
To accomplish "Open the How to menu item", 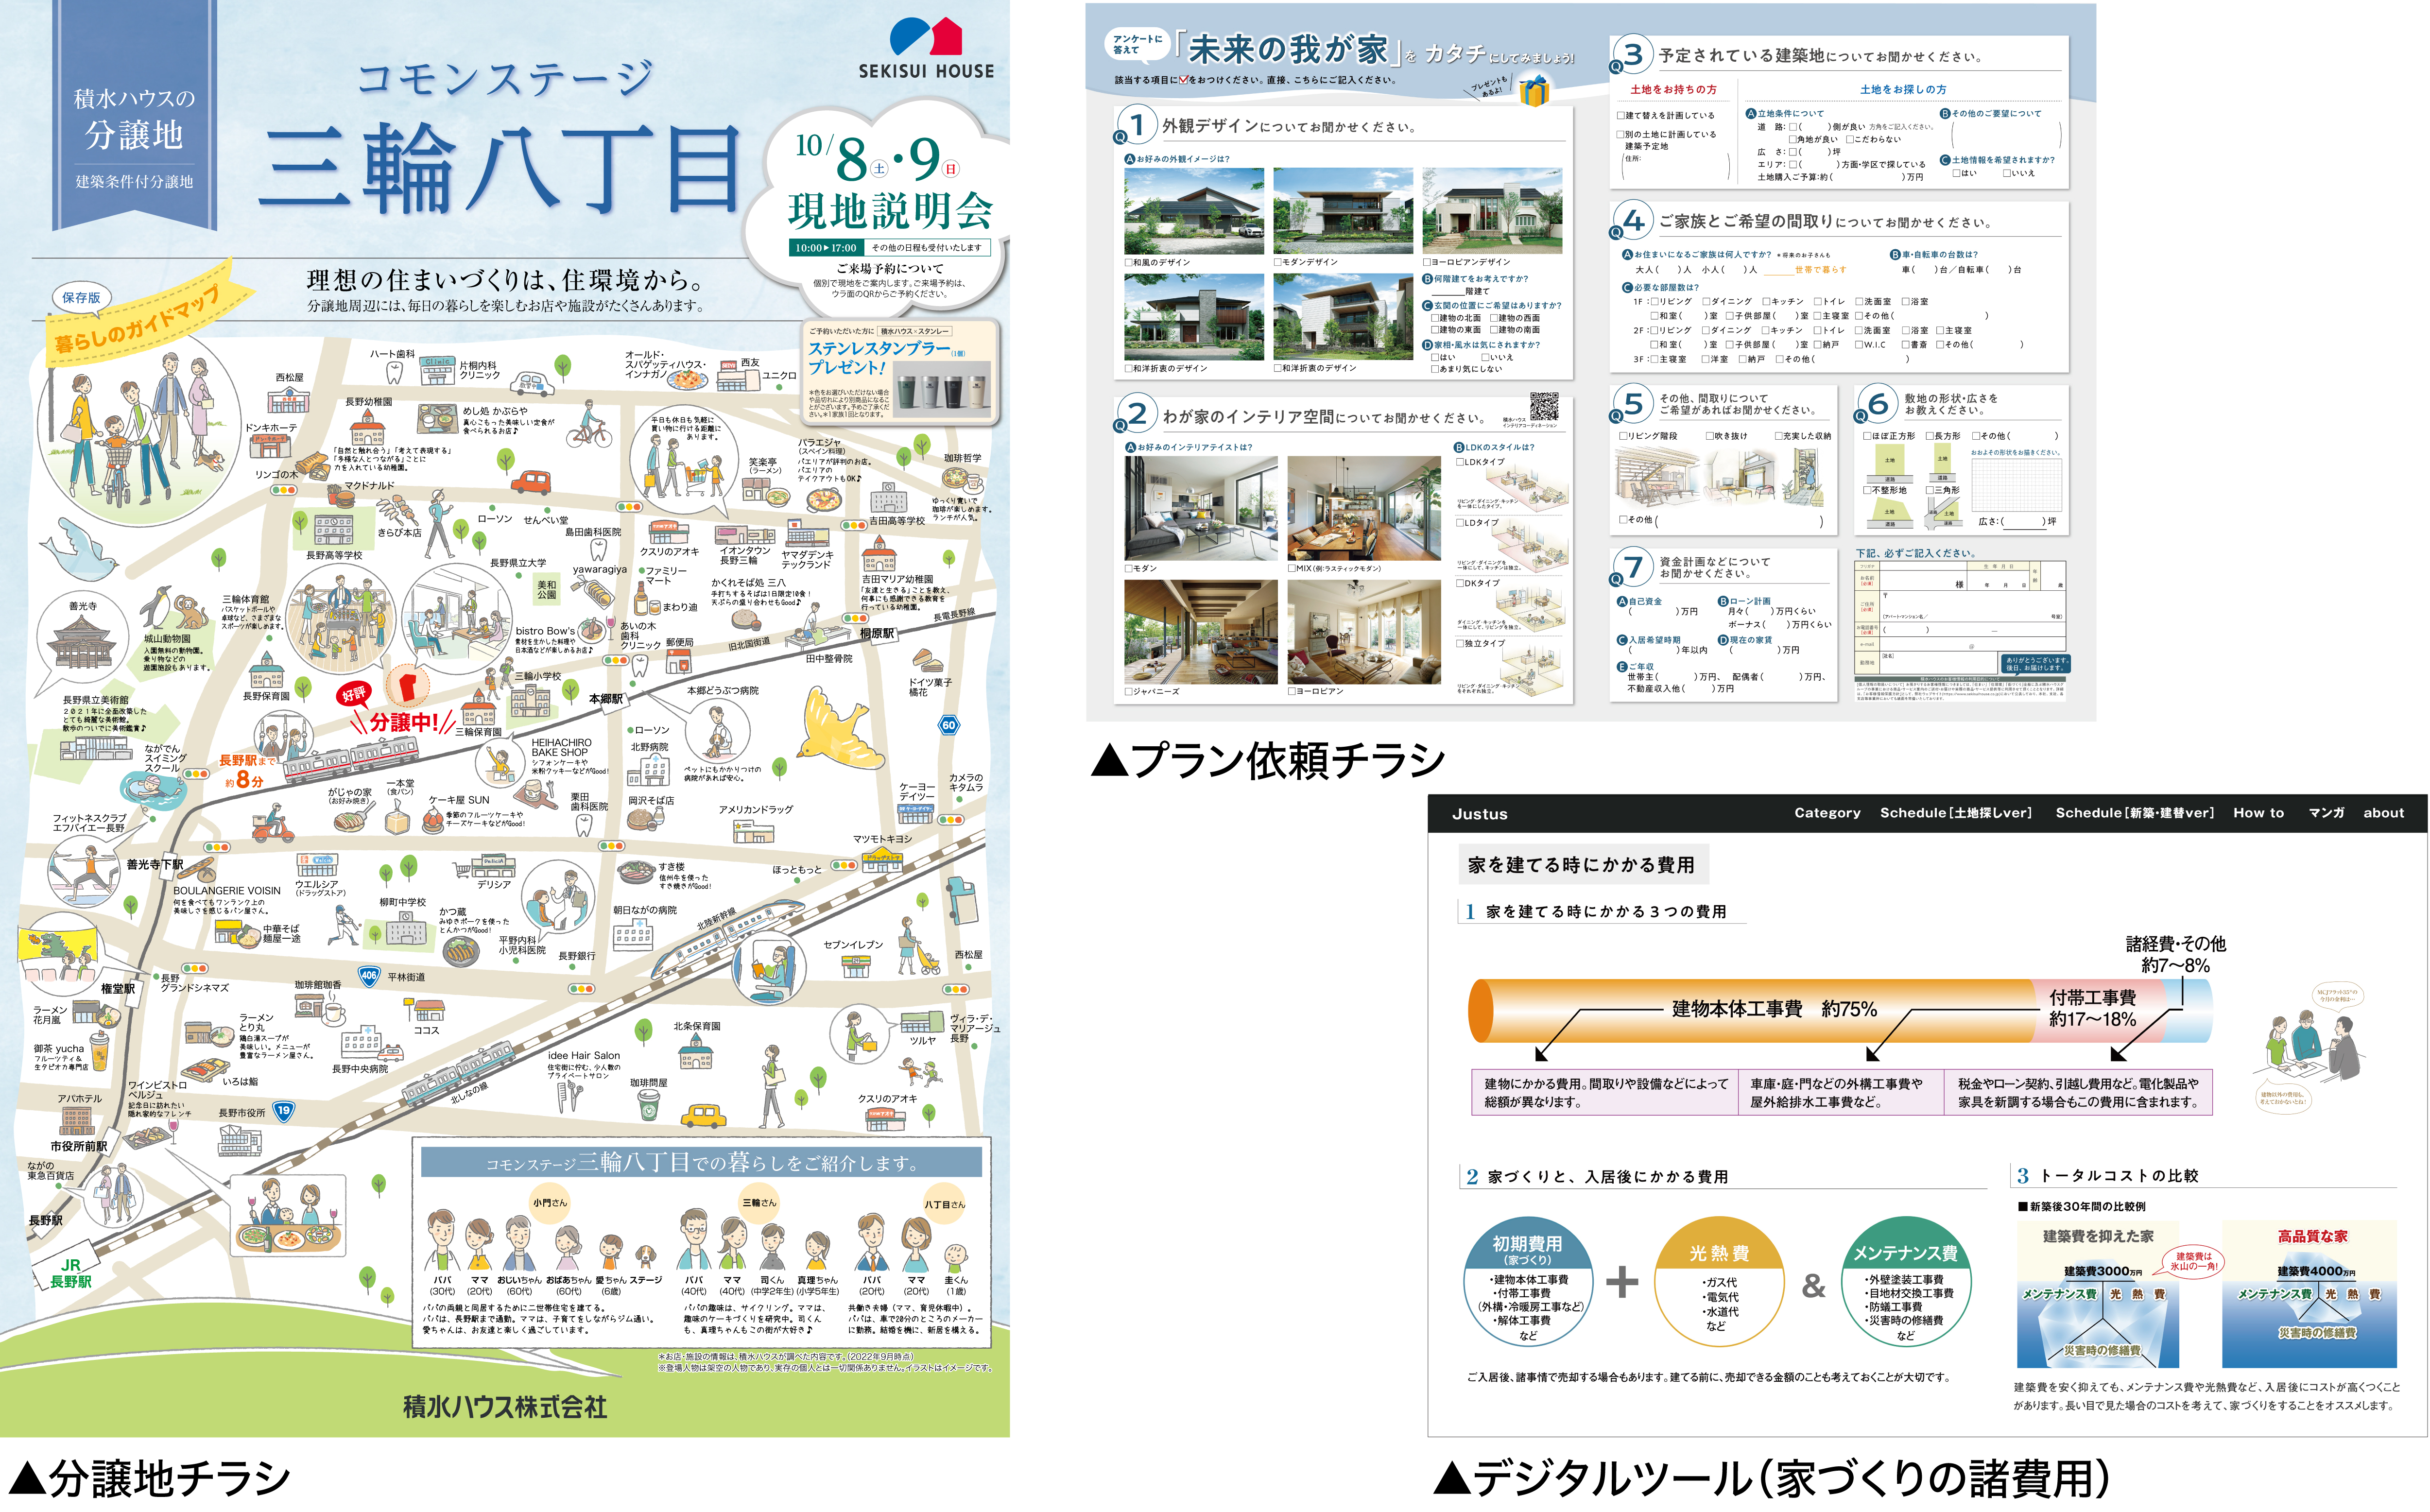I will click(2258, 813).
